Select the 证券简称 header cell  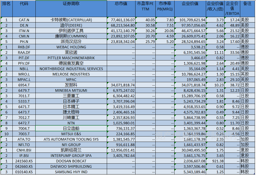pyautogui.click(x=71, y=9)
